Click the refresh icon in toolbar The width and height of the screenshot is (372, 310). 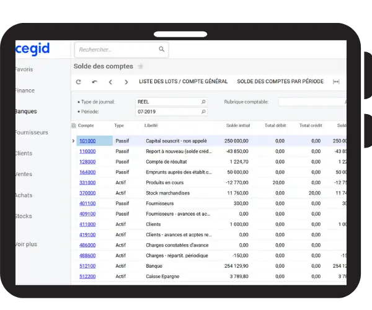78,82
